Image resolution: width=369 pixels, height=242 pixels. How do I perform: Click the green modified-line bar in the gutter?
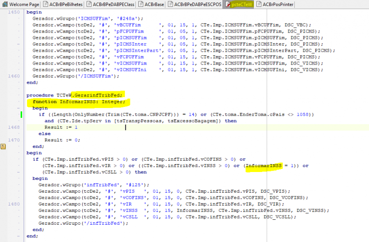click(x=22, y=114)
